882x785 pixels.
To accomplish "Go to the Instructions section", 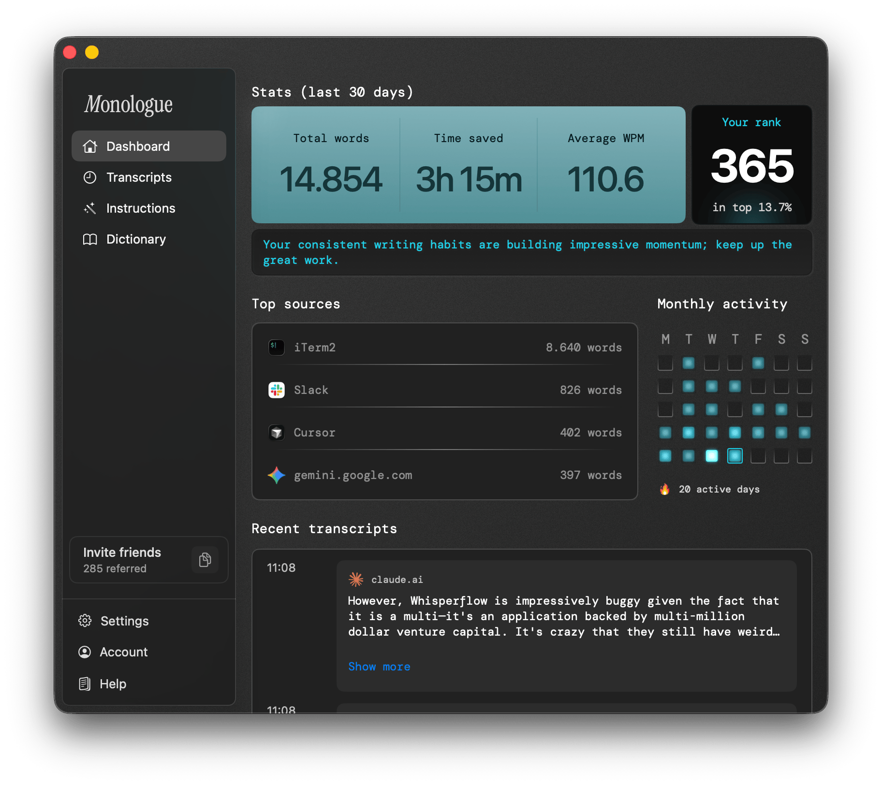I will point(140,208).
